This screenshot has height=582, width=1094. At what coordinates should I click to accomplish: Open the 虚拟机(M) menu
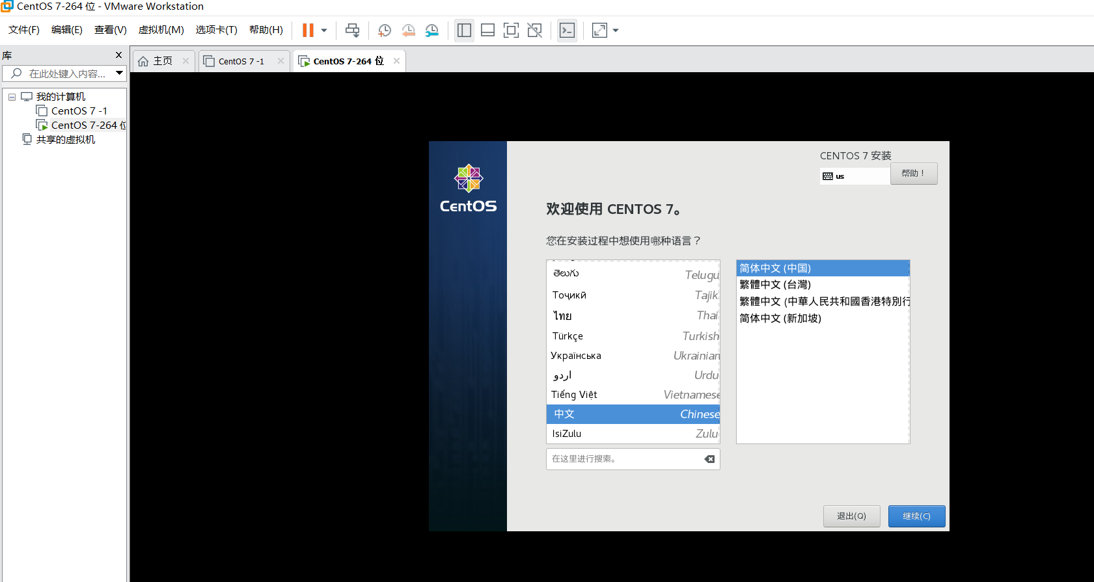coord(161,30)
